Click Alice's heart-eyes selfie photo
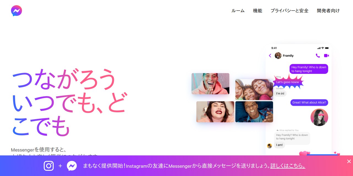Image resolution: width=353 pixels, height=176 pixels. coord(319,117)
